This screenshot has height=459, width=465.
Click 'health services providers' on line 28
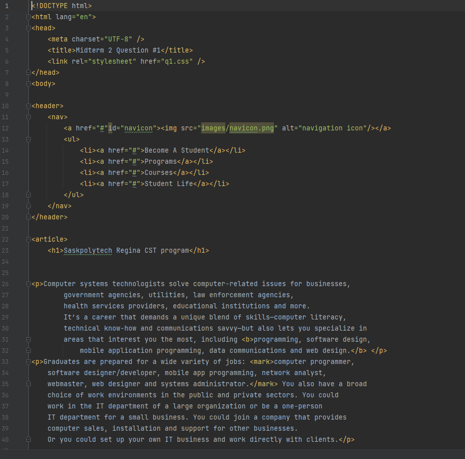click(x=114, y=306)
